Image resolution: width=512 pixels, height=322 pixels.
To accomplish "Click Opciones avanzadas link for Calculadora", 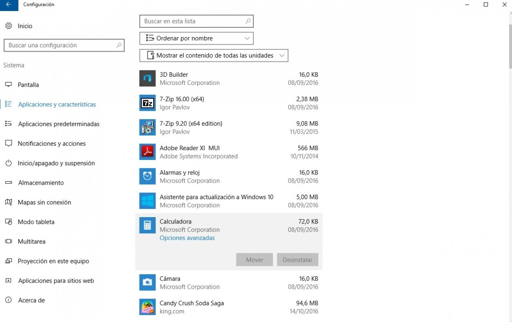I will click(187, 238).
